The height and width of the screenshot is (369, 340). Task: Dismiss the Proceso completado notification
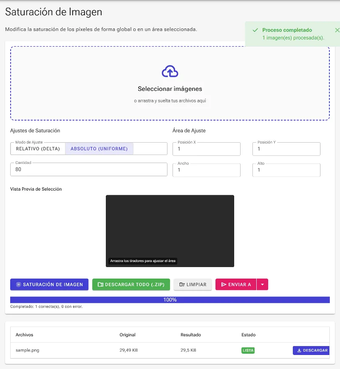point(337,30)
